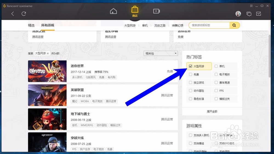
Task: Check the 独立游戏 tag checkbox
Action: click(x=190, y=82)
